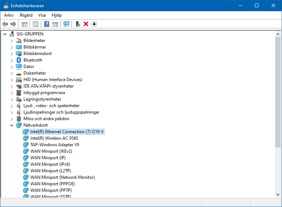Viewport: 282px width, 207px height.
Task: Click the IDE ATA/ATAPI-styrenheter icon
Action: click(19, 86)
